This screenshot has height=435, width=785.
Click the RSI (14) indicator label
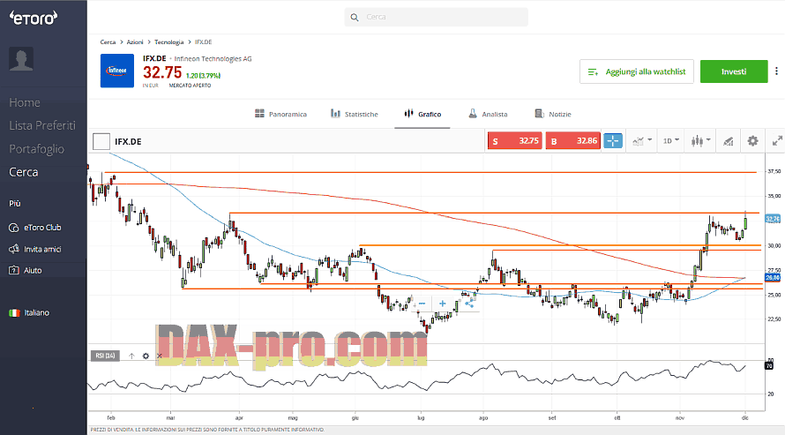[105, 356]
